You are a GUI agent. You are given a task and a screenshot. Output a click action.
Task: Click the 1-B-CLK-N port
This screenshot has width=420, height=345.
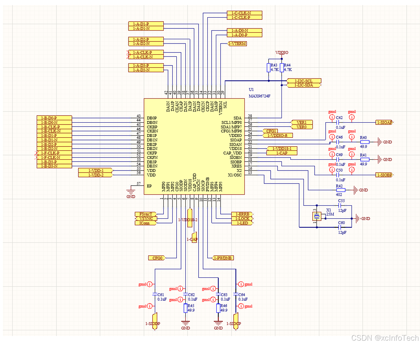coord(54,131)
